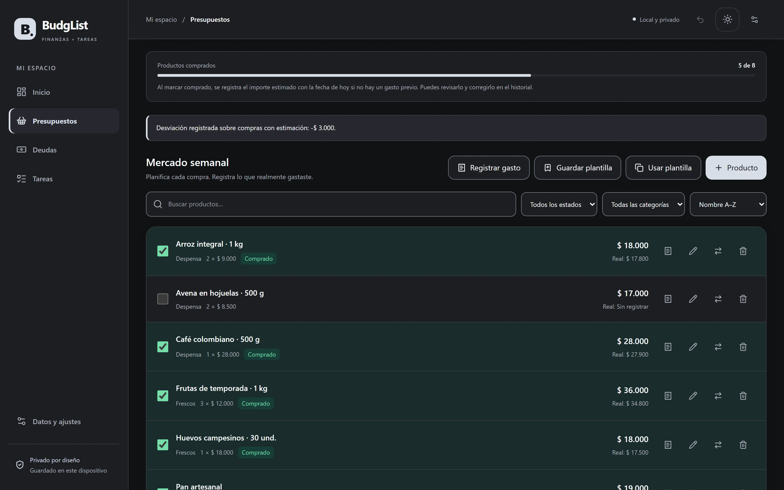Uncheck Frutas de temporada checkbox
This screenshot has height=490, width=784.
pyautogui.click(x=163, y=396)
